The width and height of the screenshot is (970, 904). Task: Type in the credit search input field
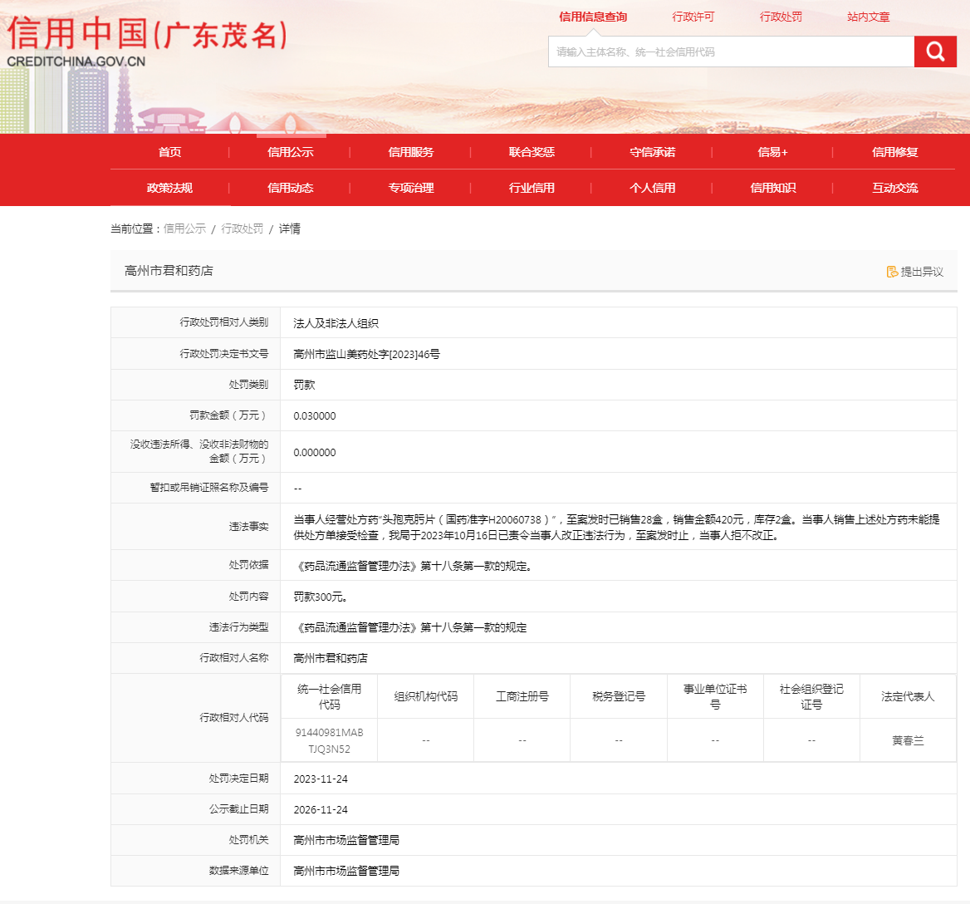pyautogui.click(x=731, y=52)
